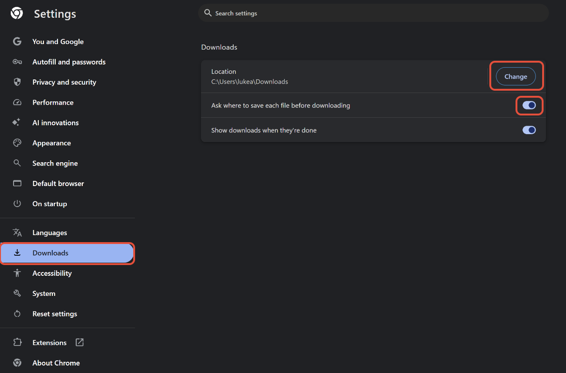Click the Chrome icon for About Chrome
Screen dimensions: 566x373
pos(17,363)
